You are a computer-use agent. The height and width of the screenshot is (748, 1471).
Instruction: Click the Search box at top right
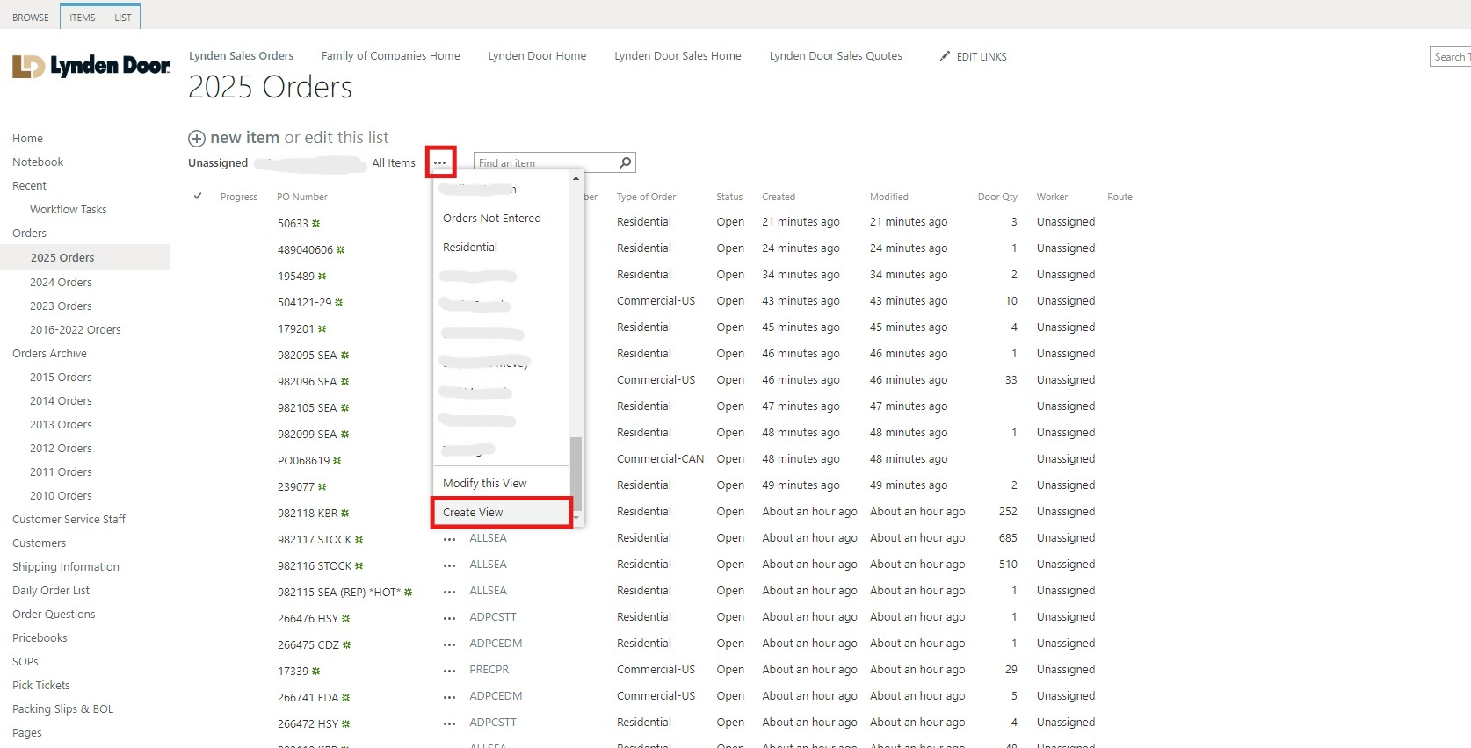pyautogui.click(x=1451, y=56)
